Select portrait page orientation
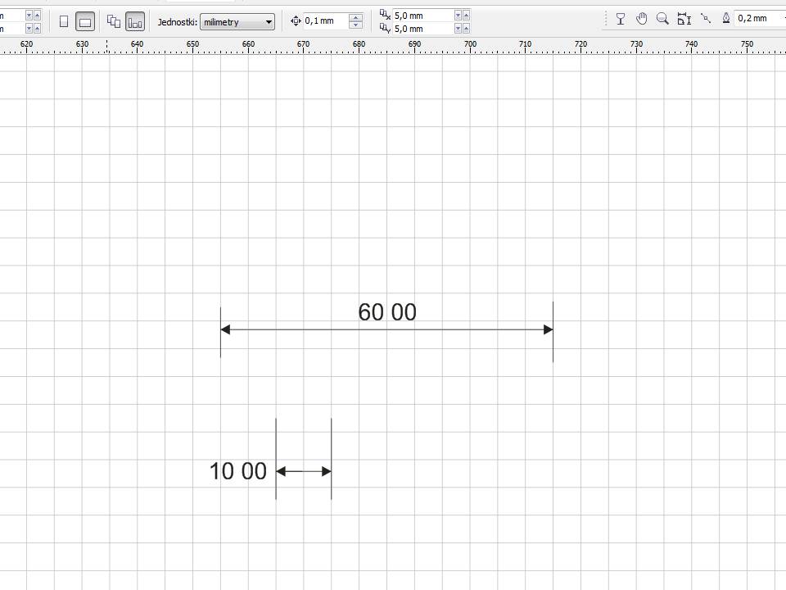Screen dimensions: 786x590 coord(64,22)
